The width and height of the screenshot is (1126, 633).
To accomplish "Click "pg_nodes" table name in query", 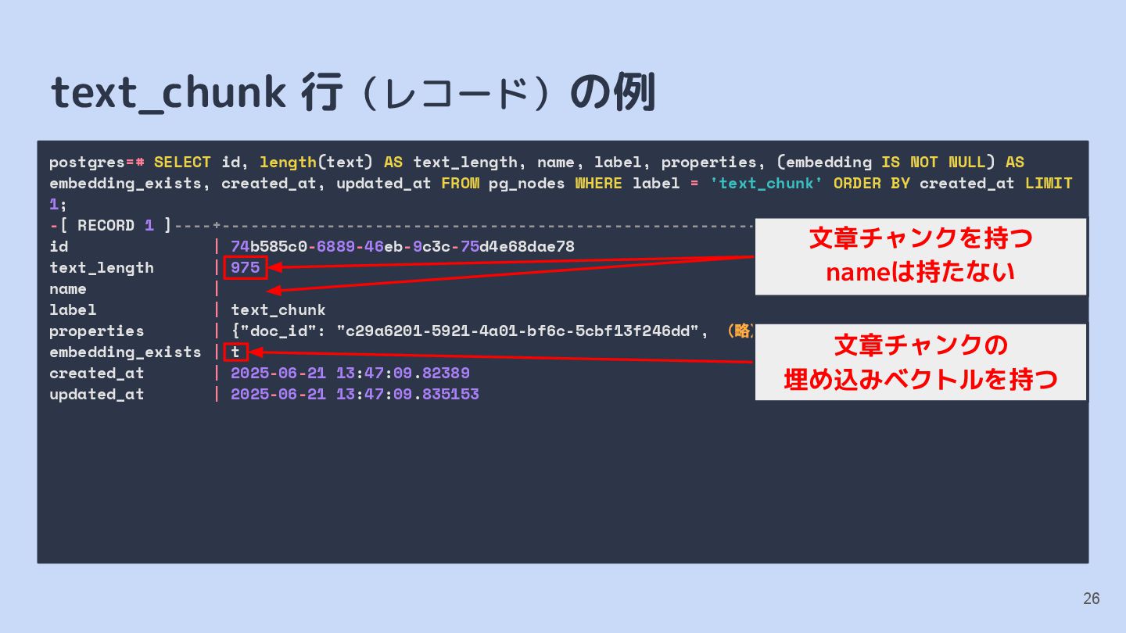I will (527, 183).
